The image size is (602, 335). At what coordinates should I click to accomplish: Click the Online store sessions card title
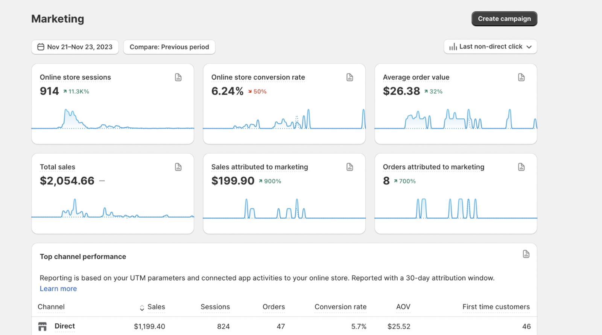coord(75,77)
